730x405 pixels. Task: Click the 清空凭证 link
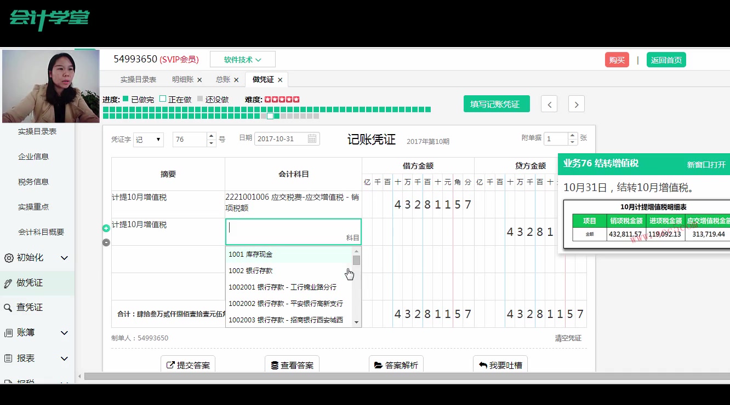tap(568, 338)
